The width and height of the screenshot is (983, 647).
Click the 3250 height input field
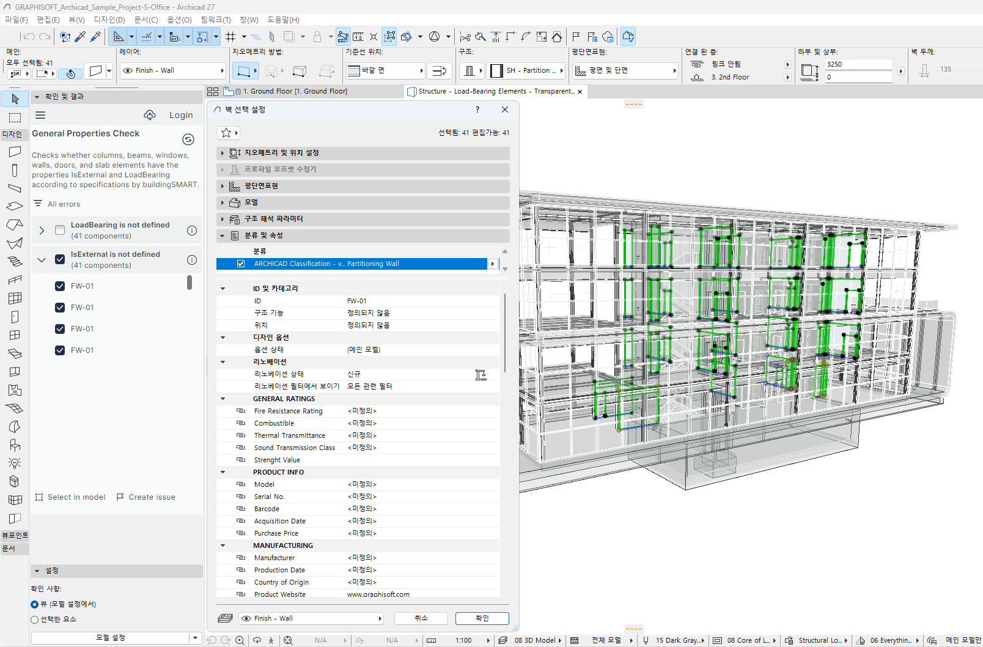858,64
